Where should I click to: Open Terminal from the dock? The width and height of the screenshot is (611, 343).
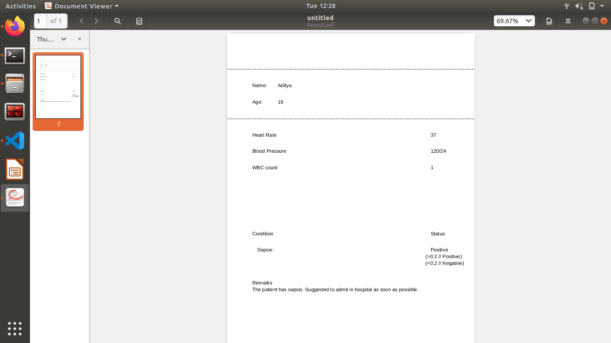(15, 55)
